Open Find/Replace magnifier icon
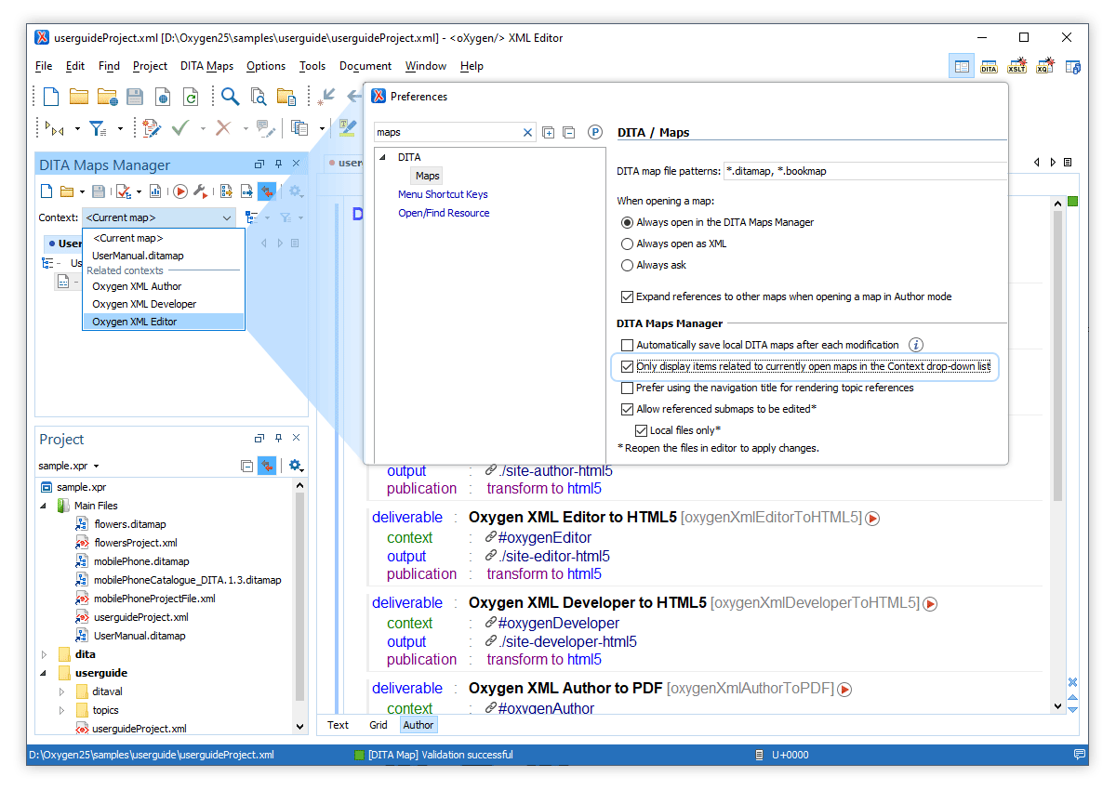The height and width of the screenshot is (790, 1116). pos(230,96)
